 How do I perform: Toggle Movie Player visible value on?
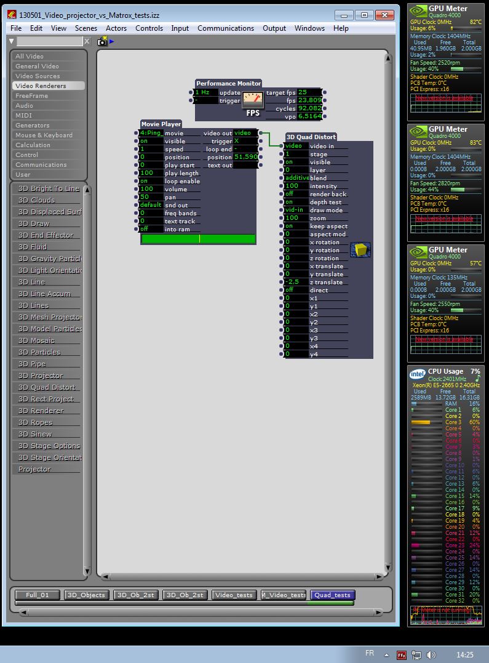pos(151,141)
